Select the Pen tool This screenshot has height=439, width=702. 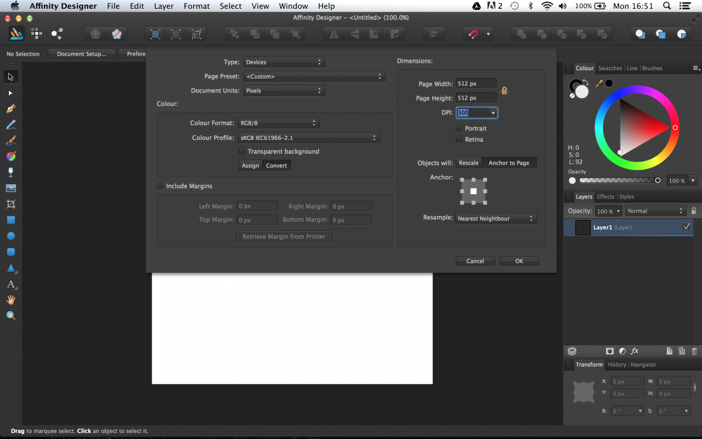click(11, 109)
